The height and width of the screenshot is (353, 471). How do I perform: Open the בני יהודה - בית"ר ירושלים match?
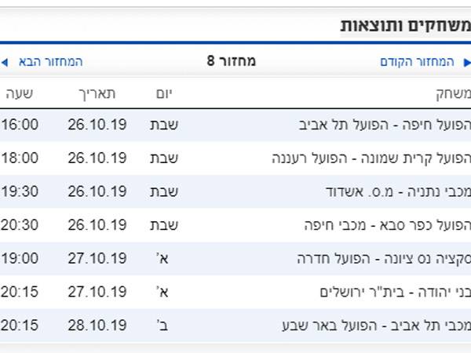point(395,292)
